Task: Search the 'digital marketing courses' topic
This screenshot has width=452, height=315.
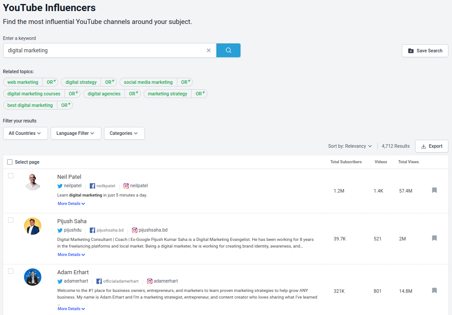Action: (34, 94)
